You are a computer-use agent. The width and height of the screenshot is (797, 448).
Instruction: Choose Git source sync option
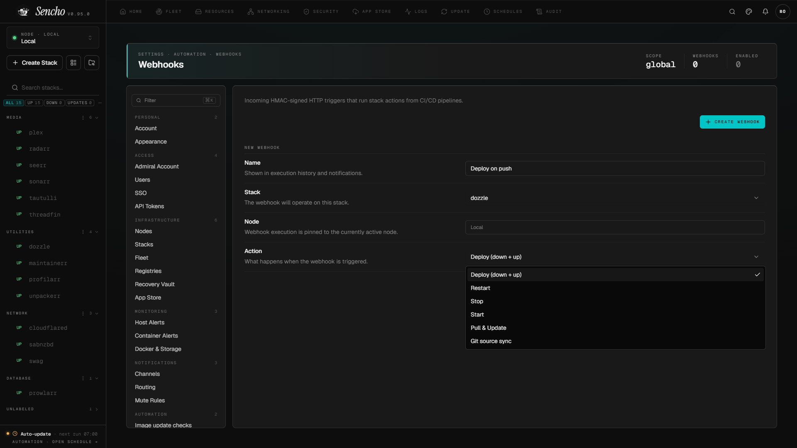click(x=615, y=341)
